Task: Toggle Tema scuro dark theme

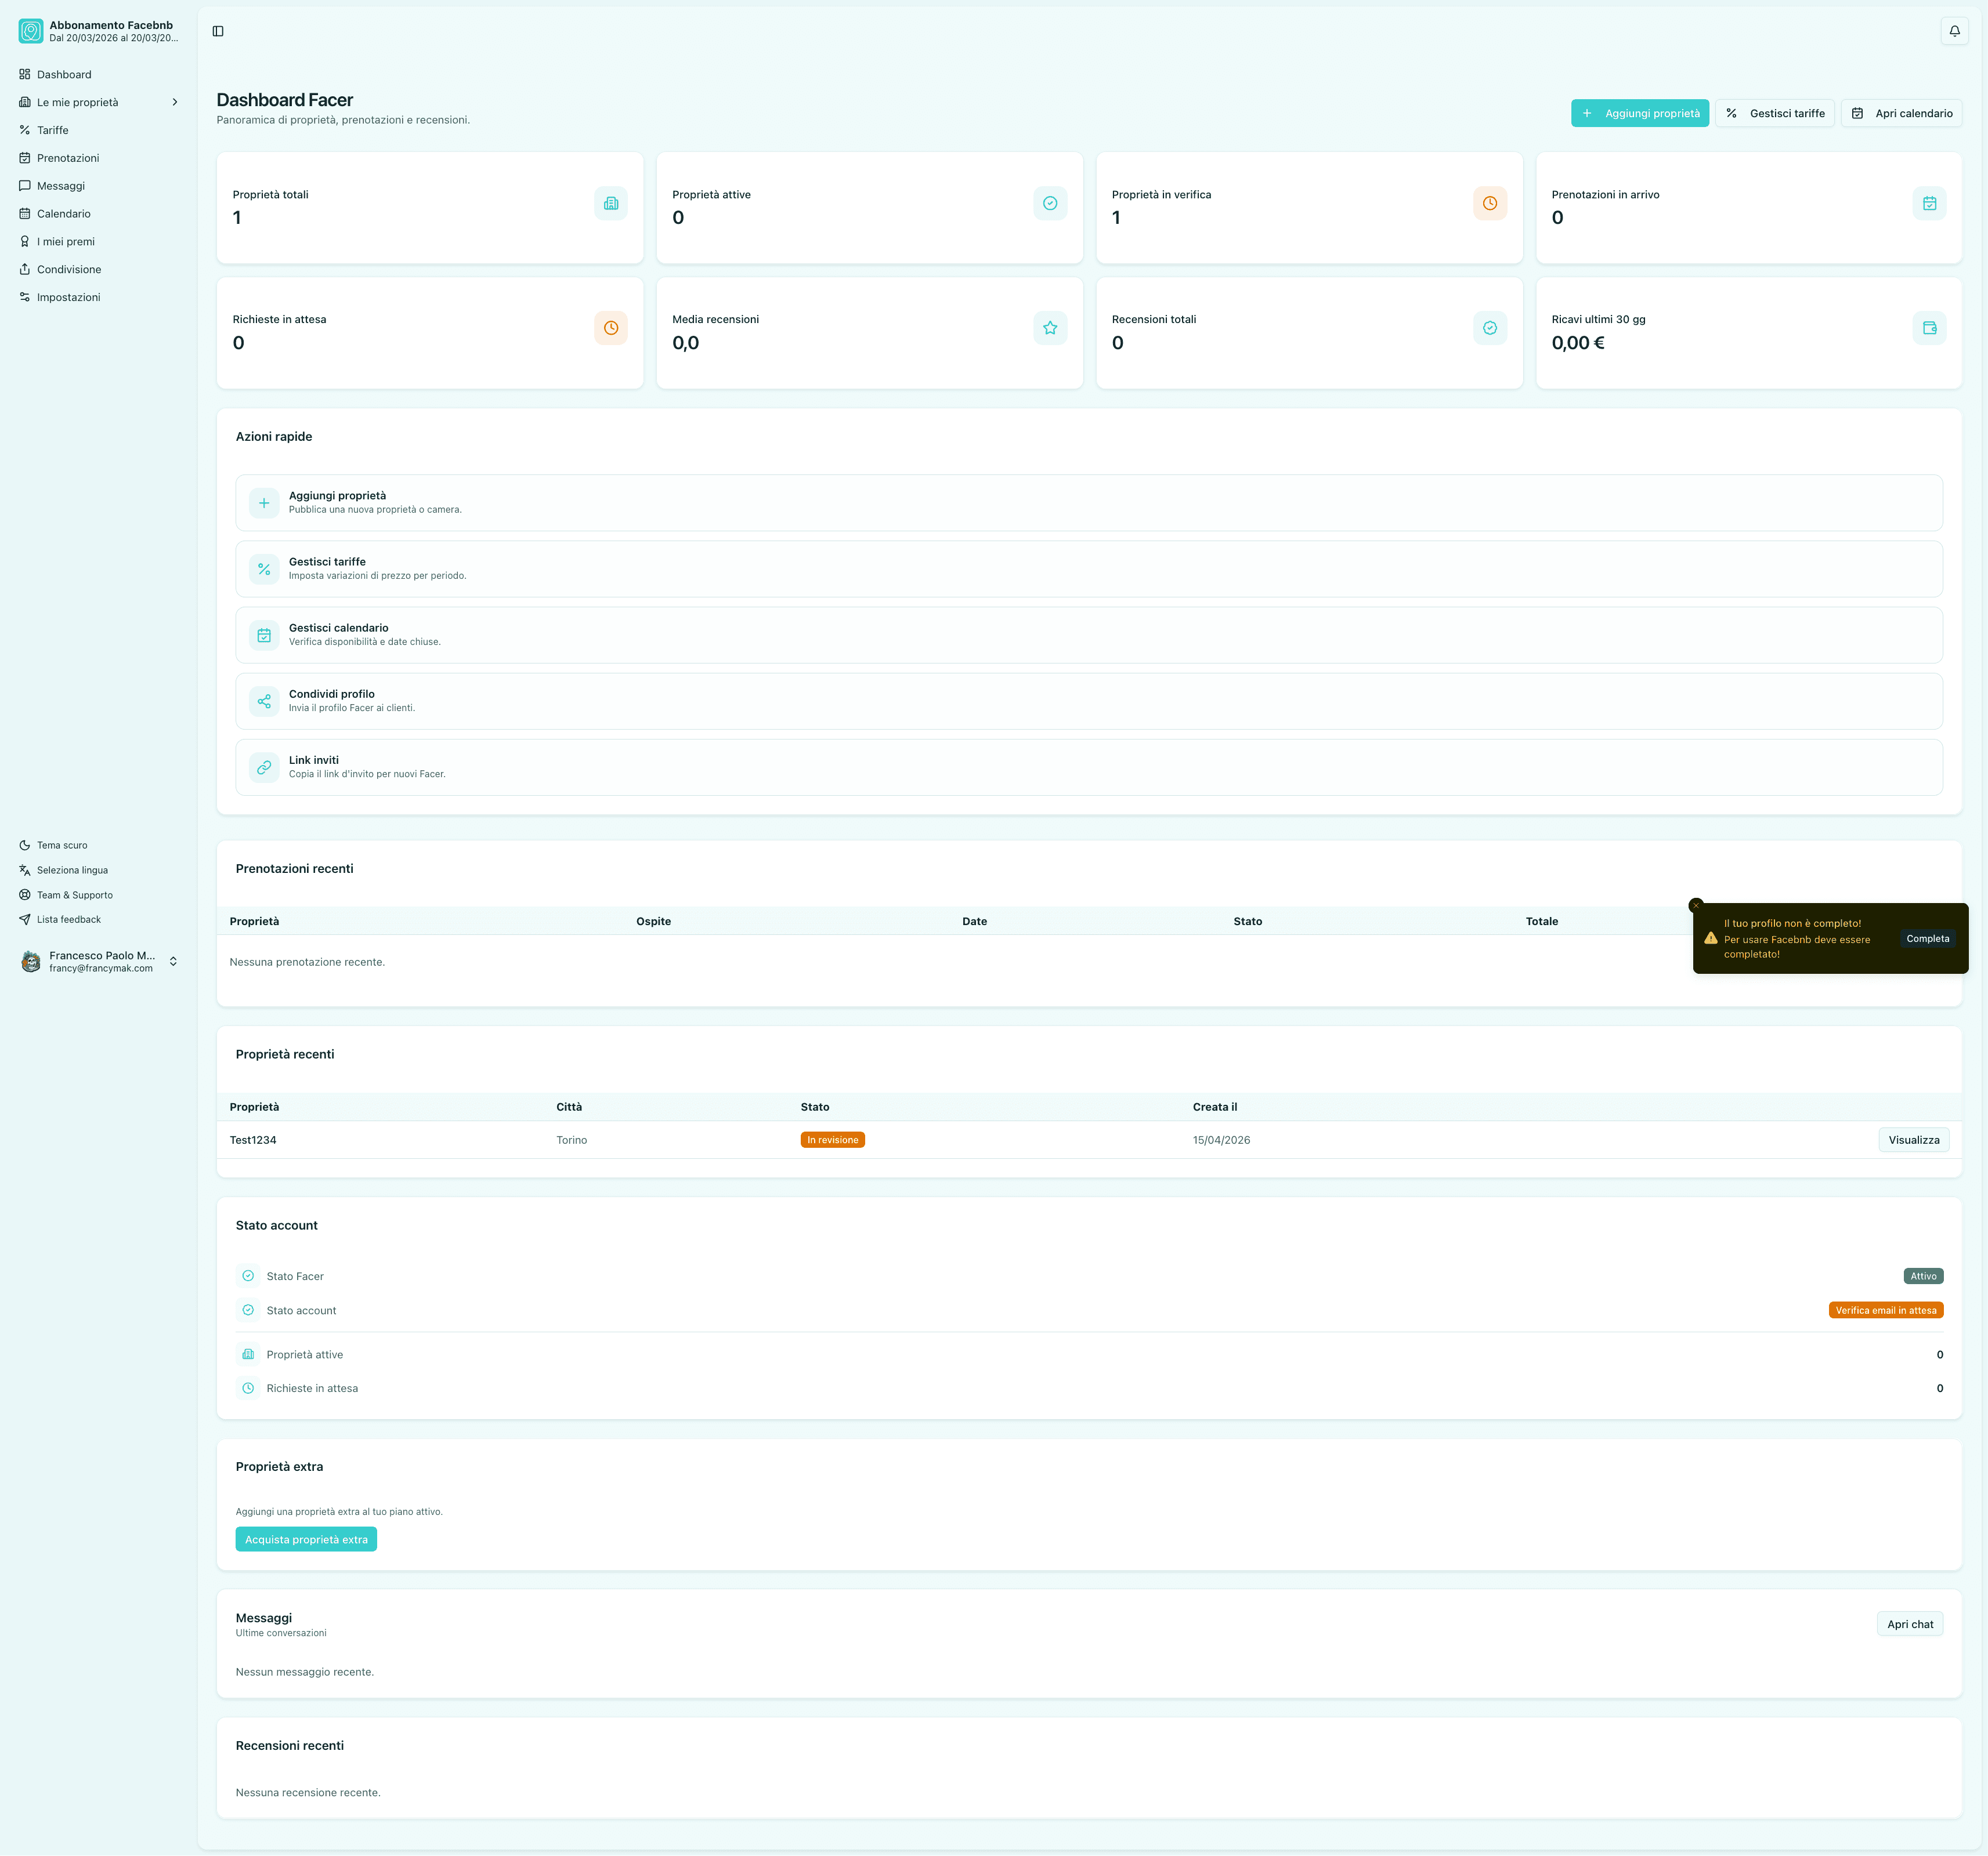Action: coord(98,846)
